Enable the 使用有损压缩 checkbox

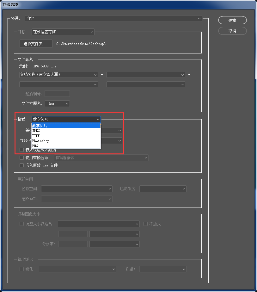(x=21, y=158)
